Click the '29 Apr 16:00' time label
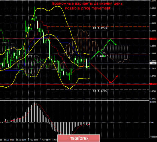 tap(21, 140)
